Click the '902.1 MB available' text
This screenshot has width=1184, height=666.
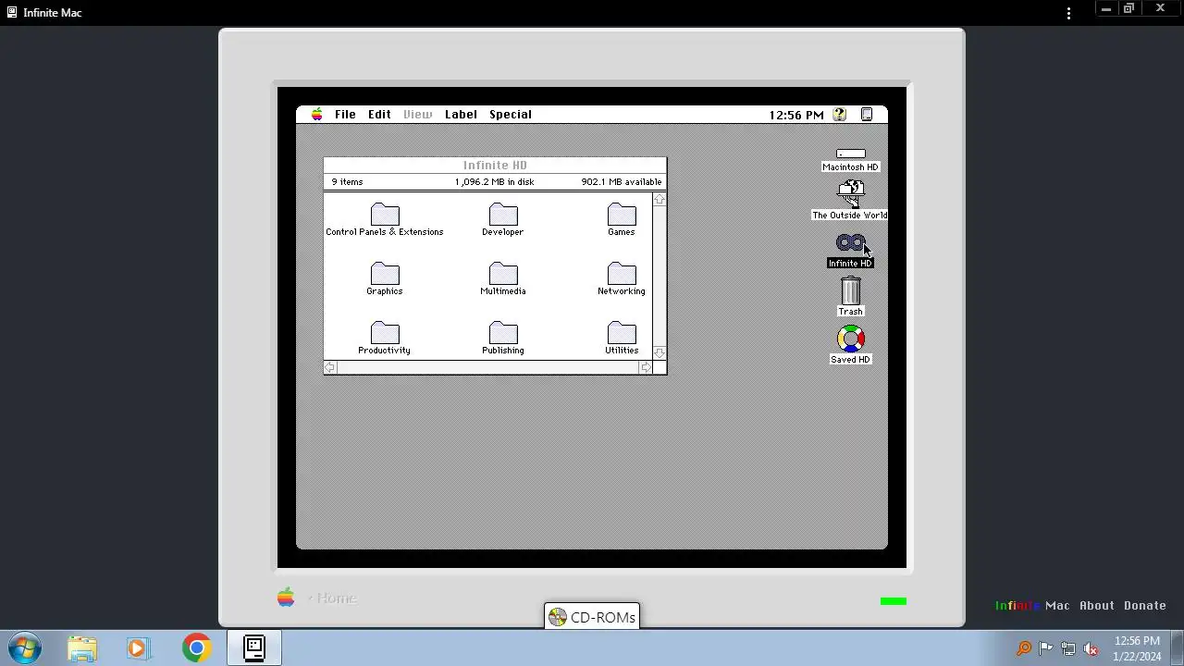click(622, 182)
